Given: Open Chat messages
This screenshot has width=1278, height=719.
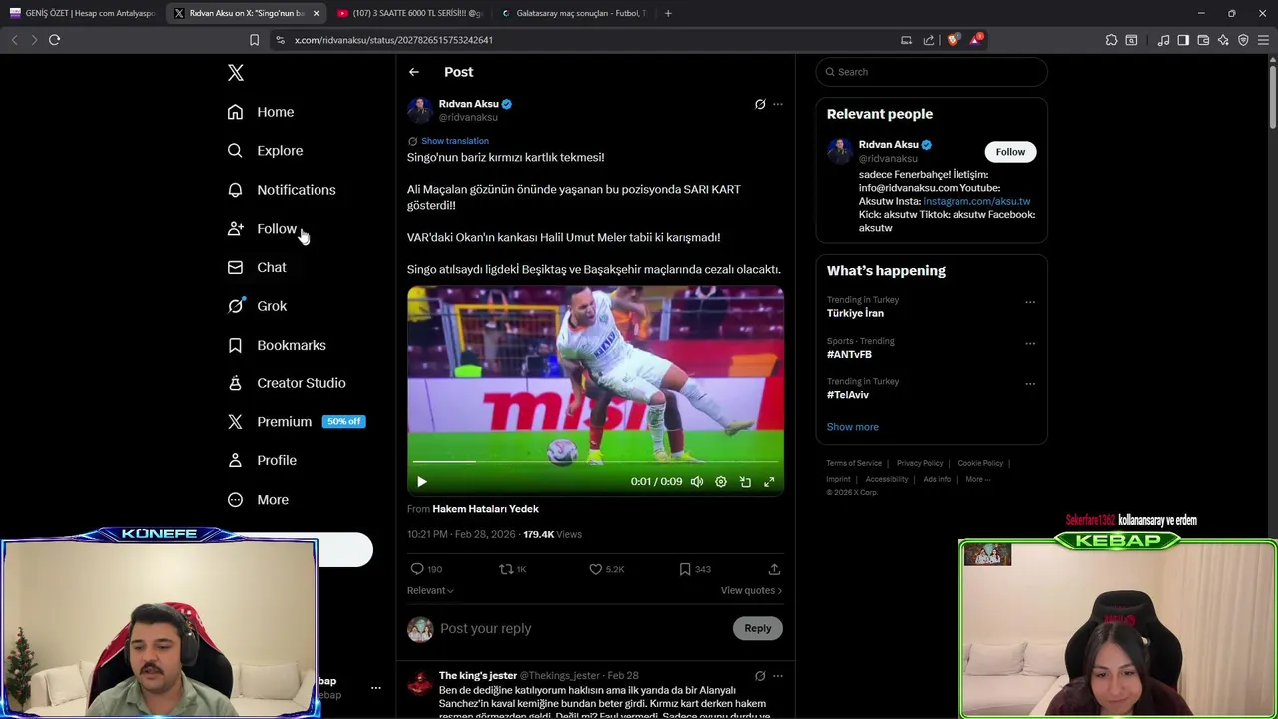Looking at the screenshot, I should pyautogui.click(x=257, y=268).
